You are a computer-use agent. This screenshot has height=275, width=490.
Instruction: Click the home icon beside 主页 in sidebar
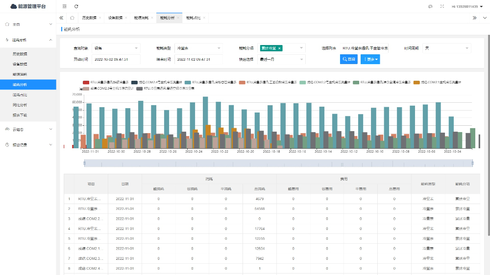pos(7,24)
